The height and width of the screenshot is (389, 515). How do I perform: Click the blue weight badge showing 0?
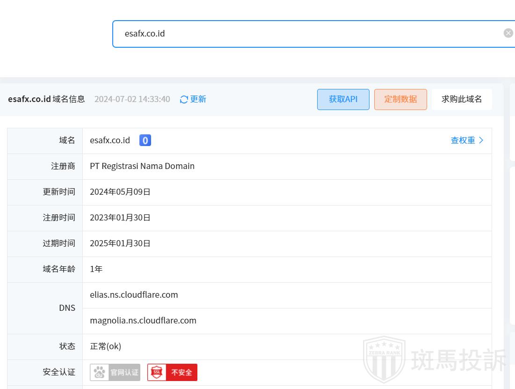click(x=145, y=140)
